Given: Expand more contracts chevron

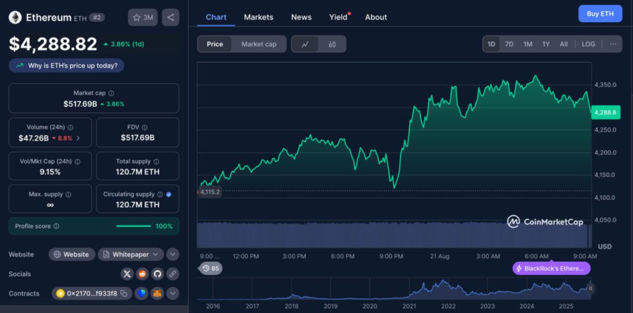Looking at the screenshot, I should click(x=172, y=293).
